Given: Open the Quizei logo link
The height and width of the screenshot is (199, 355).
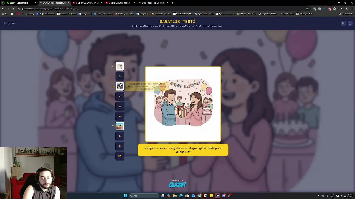Looking at the screenshot, I should click(x=177, y=184).
